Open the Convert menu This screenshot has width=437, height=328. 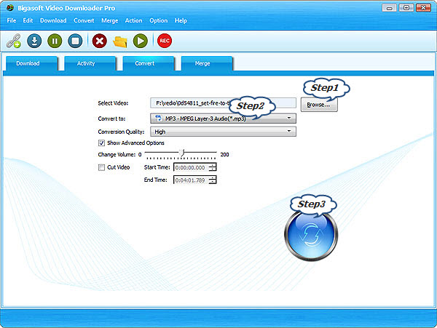pos(84,20)
